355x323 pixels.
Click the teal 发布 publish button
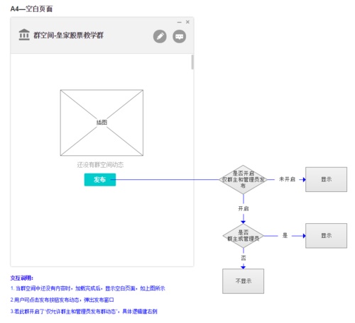point(100,180)
